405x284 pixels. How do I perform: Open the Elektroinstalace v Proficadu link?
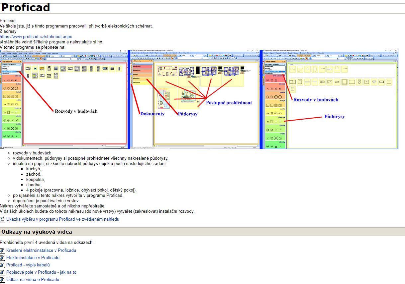coord(33,257)
